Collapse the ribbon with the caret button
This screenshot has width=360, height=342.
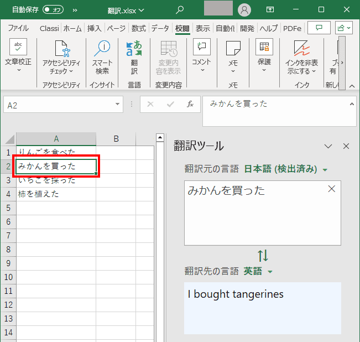[352, 86]
